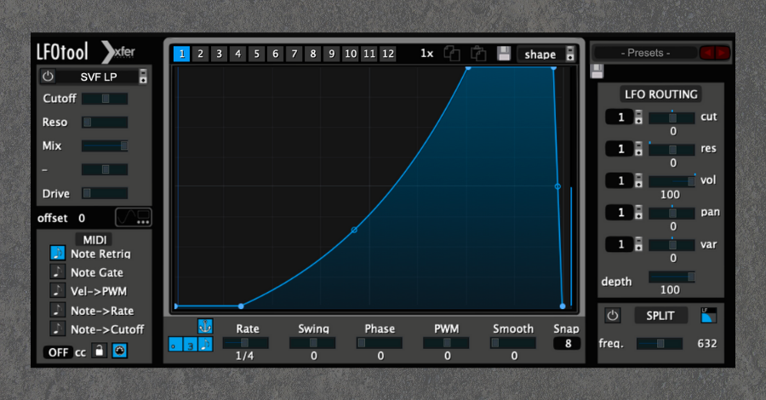Enable Vel->PWM MIDI option

(57, 290)
